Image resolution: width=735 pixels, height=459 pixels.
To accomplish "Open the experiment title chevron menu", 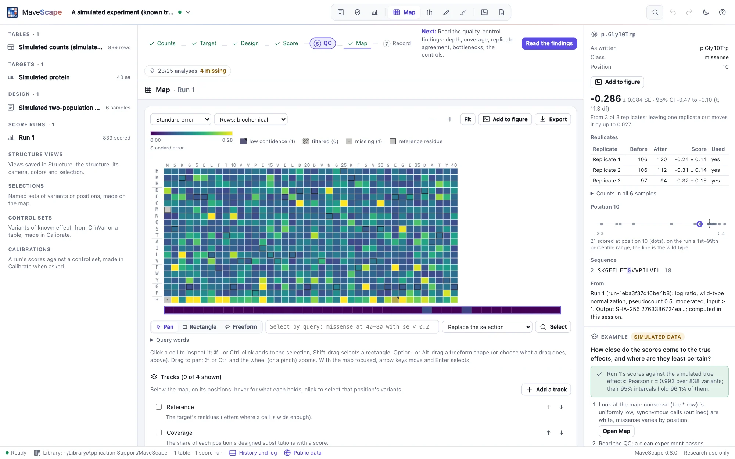I will [188, 12].
